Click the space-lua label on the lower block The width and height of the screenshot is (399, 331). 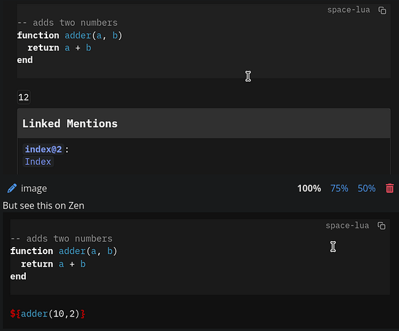pos(347,226)
